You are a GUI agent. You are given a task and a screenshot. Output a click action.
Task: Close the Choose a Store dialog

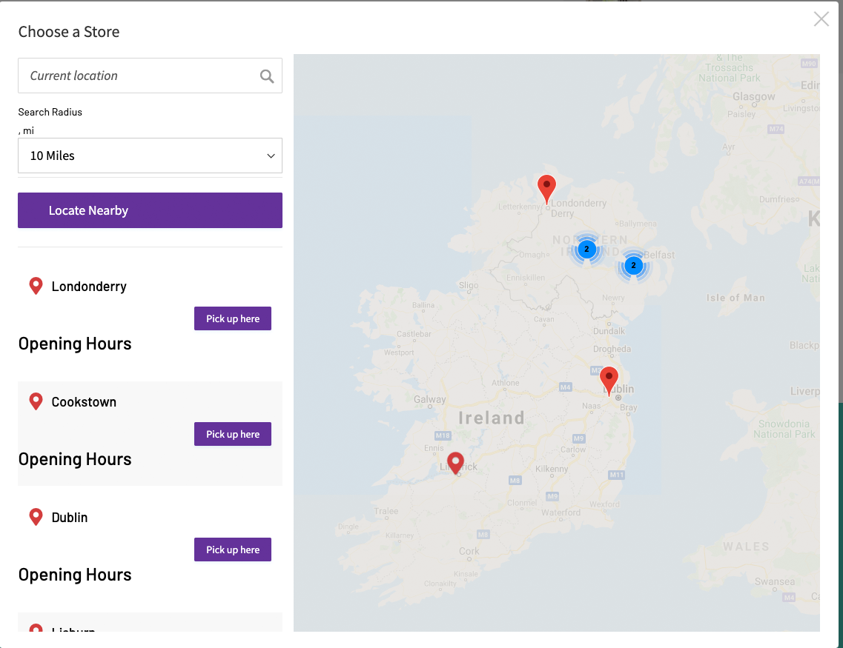point(821,19)
